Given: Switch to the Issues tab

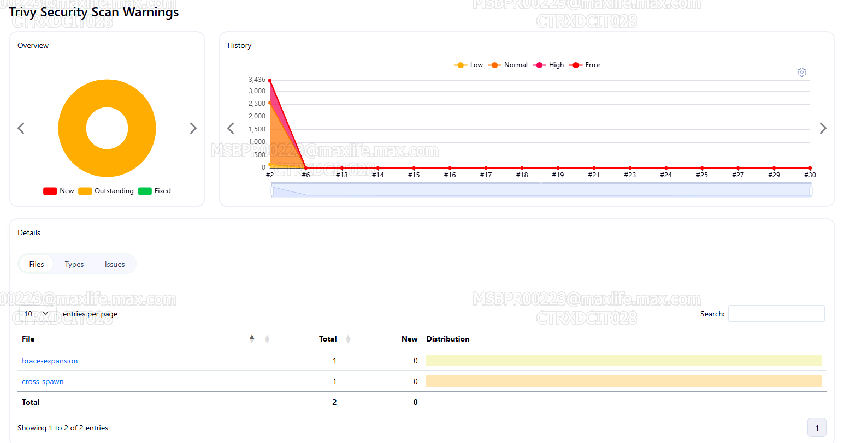Looking at the screenshot, I should 114,264.
